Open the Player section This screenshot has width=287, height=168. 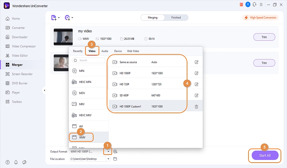click(x=12, y=92)
